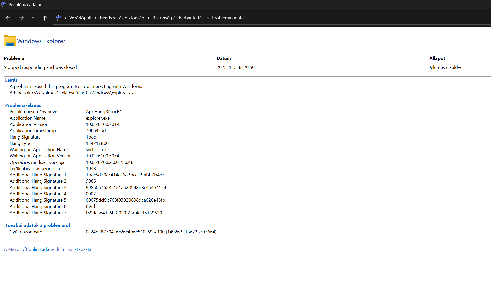The image size is (491, 298).
Task: Expand chevron before Probléma adatai breadcrumb
Action: coord(208,18)
